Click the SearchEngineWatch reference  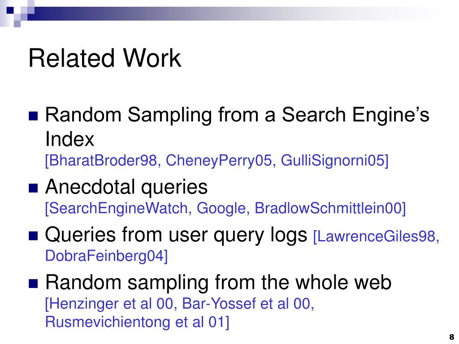[x=118, y=208]
